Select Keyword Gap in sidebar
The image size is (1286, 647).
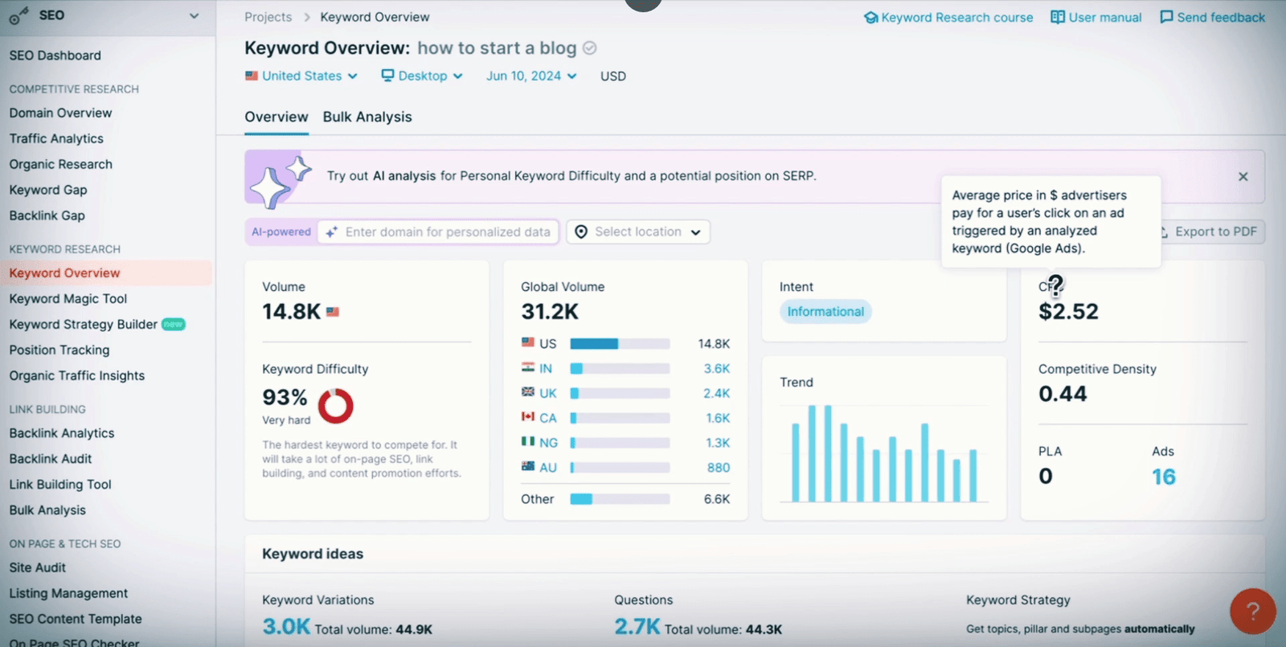pyautogui.click(x=48, y=190)
